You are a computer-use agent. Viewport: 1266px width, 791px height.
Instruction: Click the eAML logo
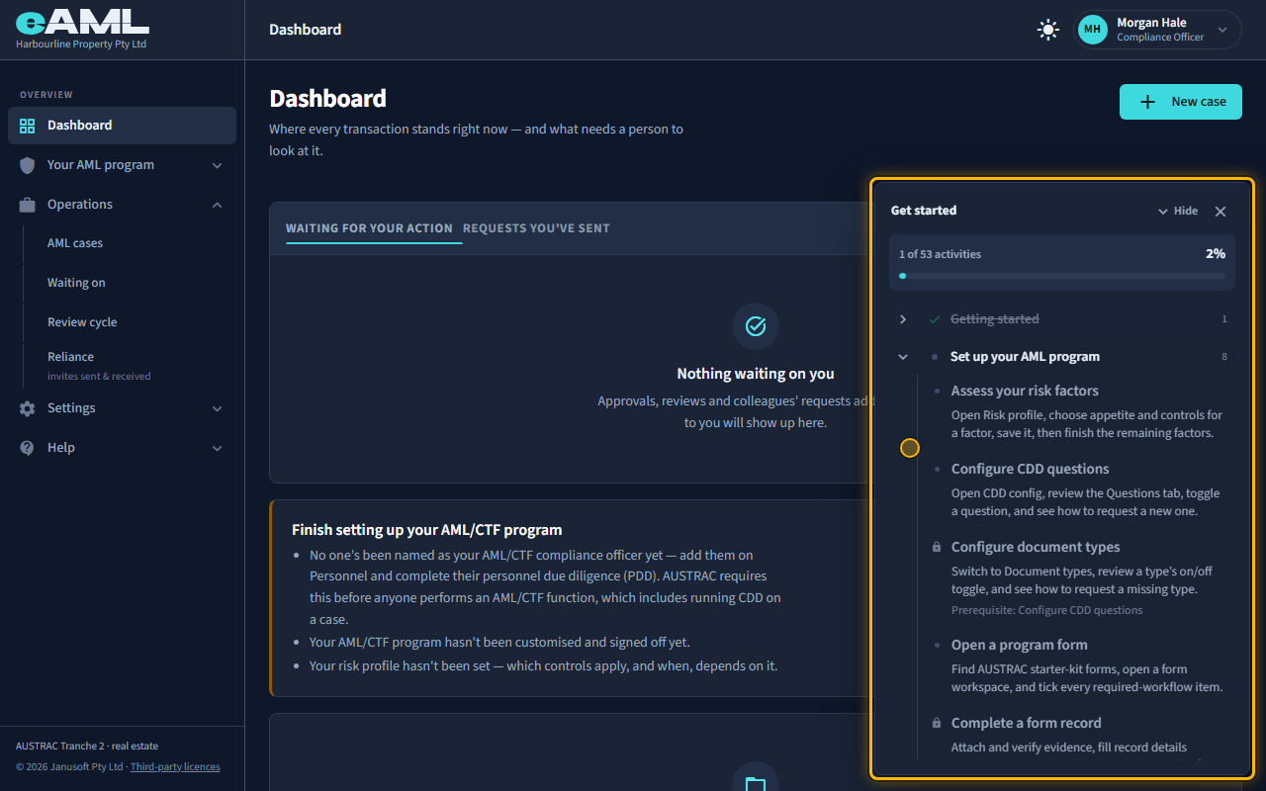click(82, 21)
